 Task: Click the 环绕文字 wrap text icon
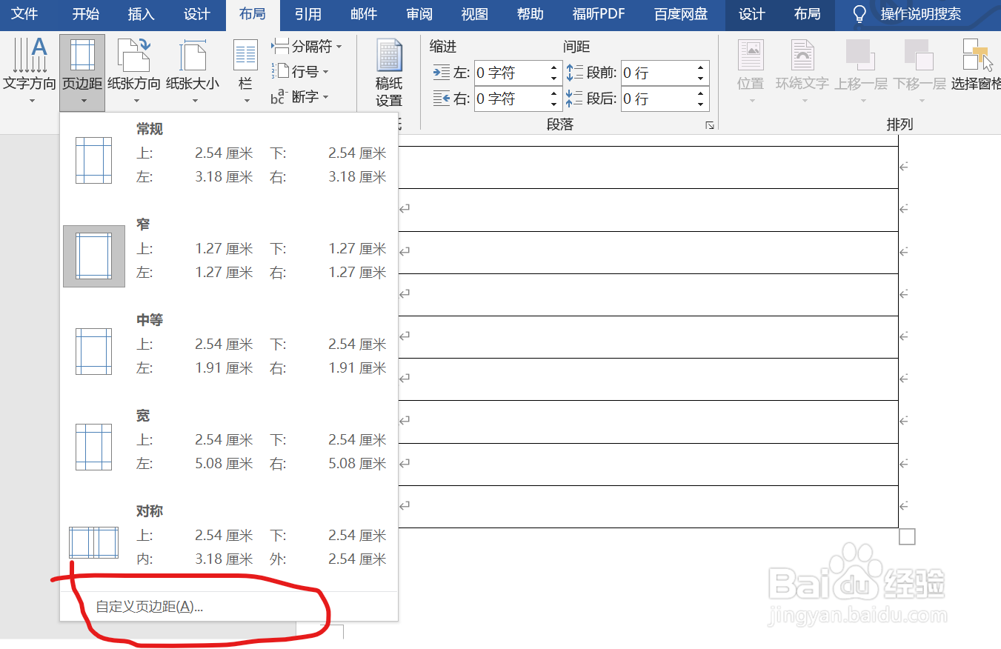coord(802,56)
